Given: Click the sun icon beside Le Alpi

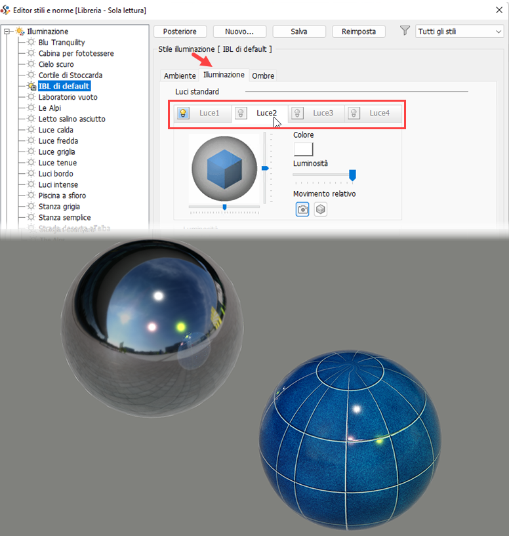Looking at the screenshot, I should (31, 108).
